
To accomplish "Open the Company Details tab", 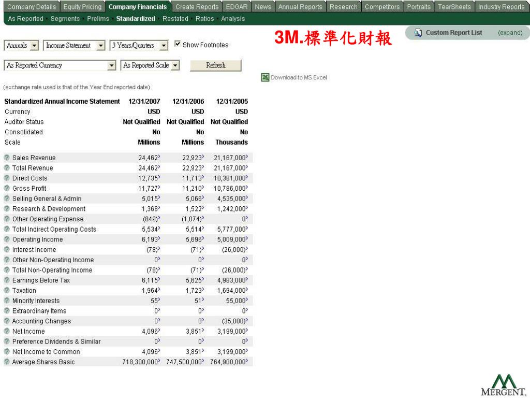I will click(x=32, y=7).
